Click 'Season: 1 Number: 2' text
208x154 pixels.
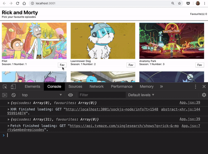[x=83, y=64]
